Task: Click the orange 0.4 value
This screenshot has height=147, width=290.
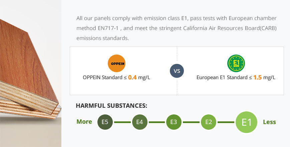Action: click(x=132, y=77)
